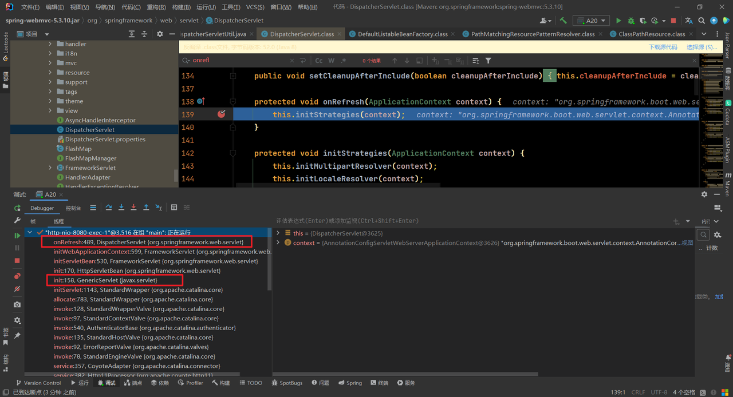Expand the 'context' variable node
This screenshot has height=397, width=733.
pyautogui.click(x=278, y=243)
